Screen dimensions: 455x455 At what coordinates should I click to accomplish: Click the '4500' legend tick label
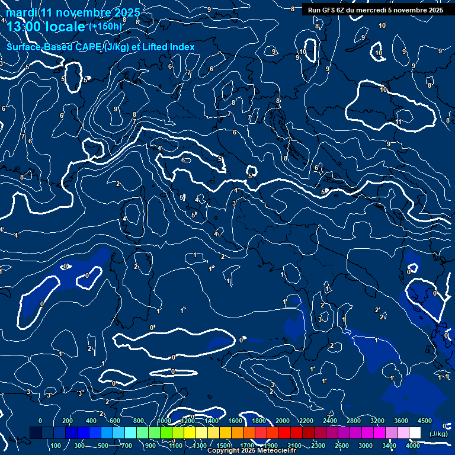(x=425, y=421)
